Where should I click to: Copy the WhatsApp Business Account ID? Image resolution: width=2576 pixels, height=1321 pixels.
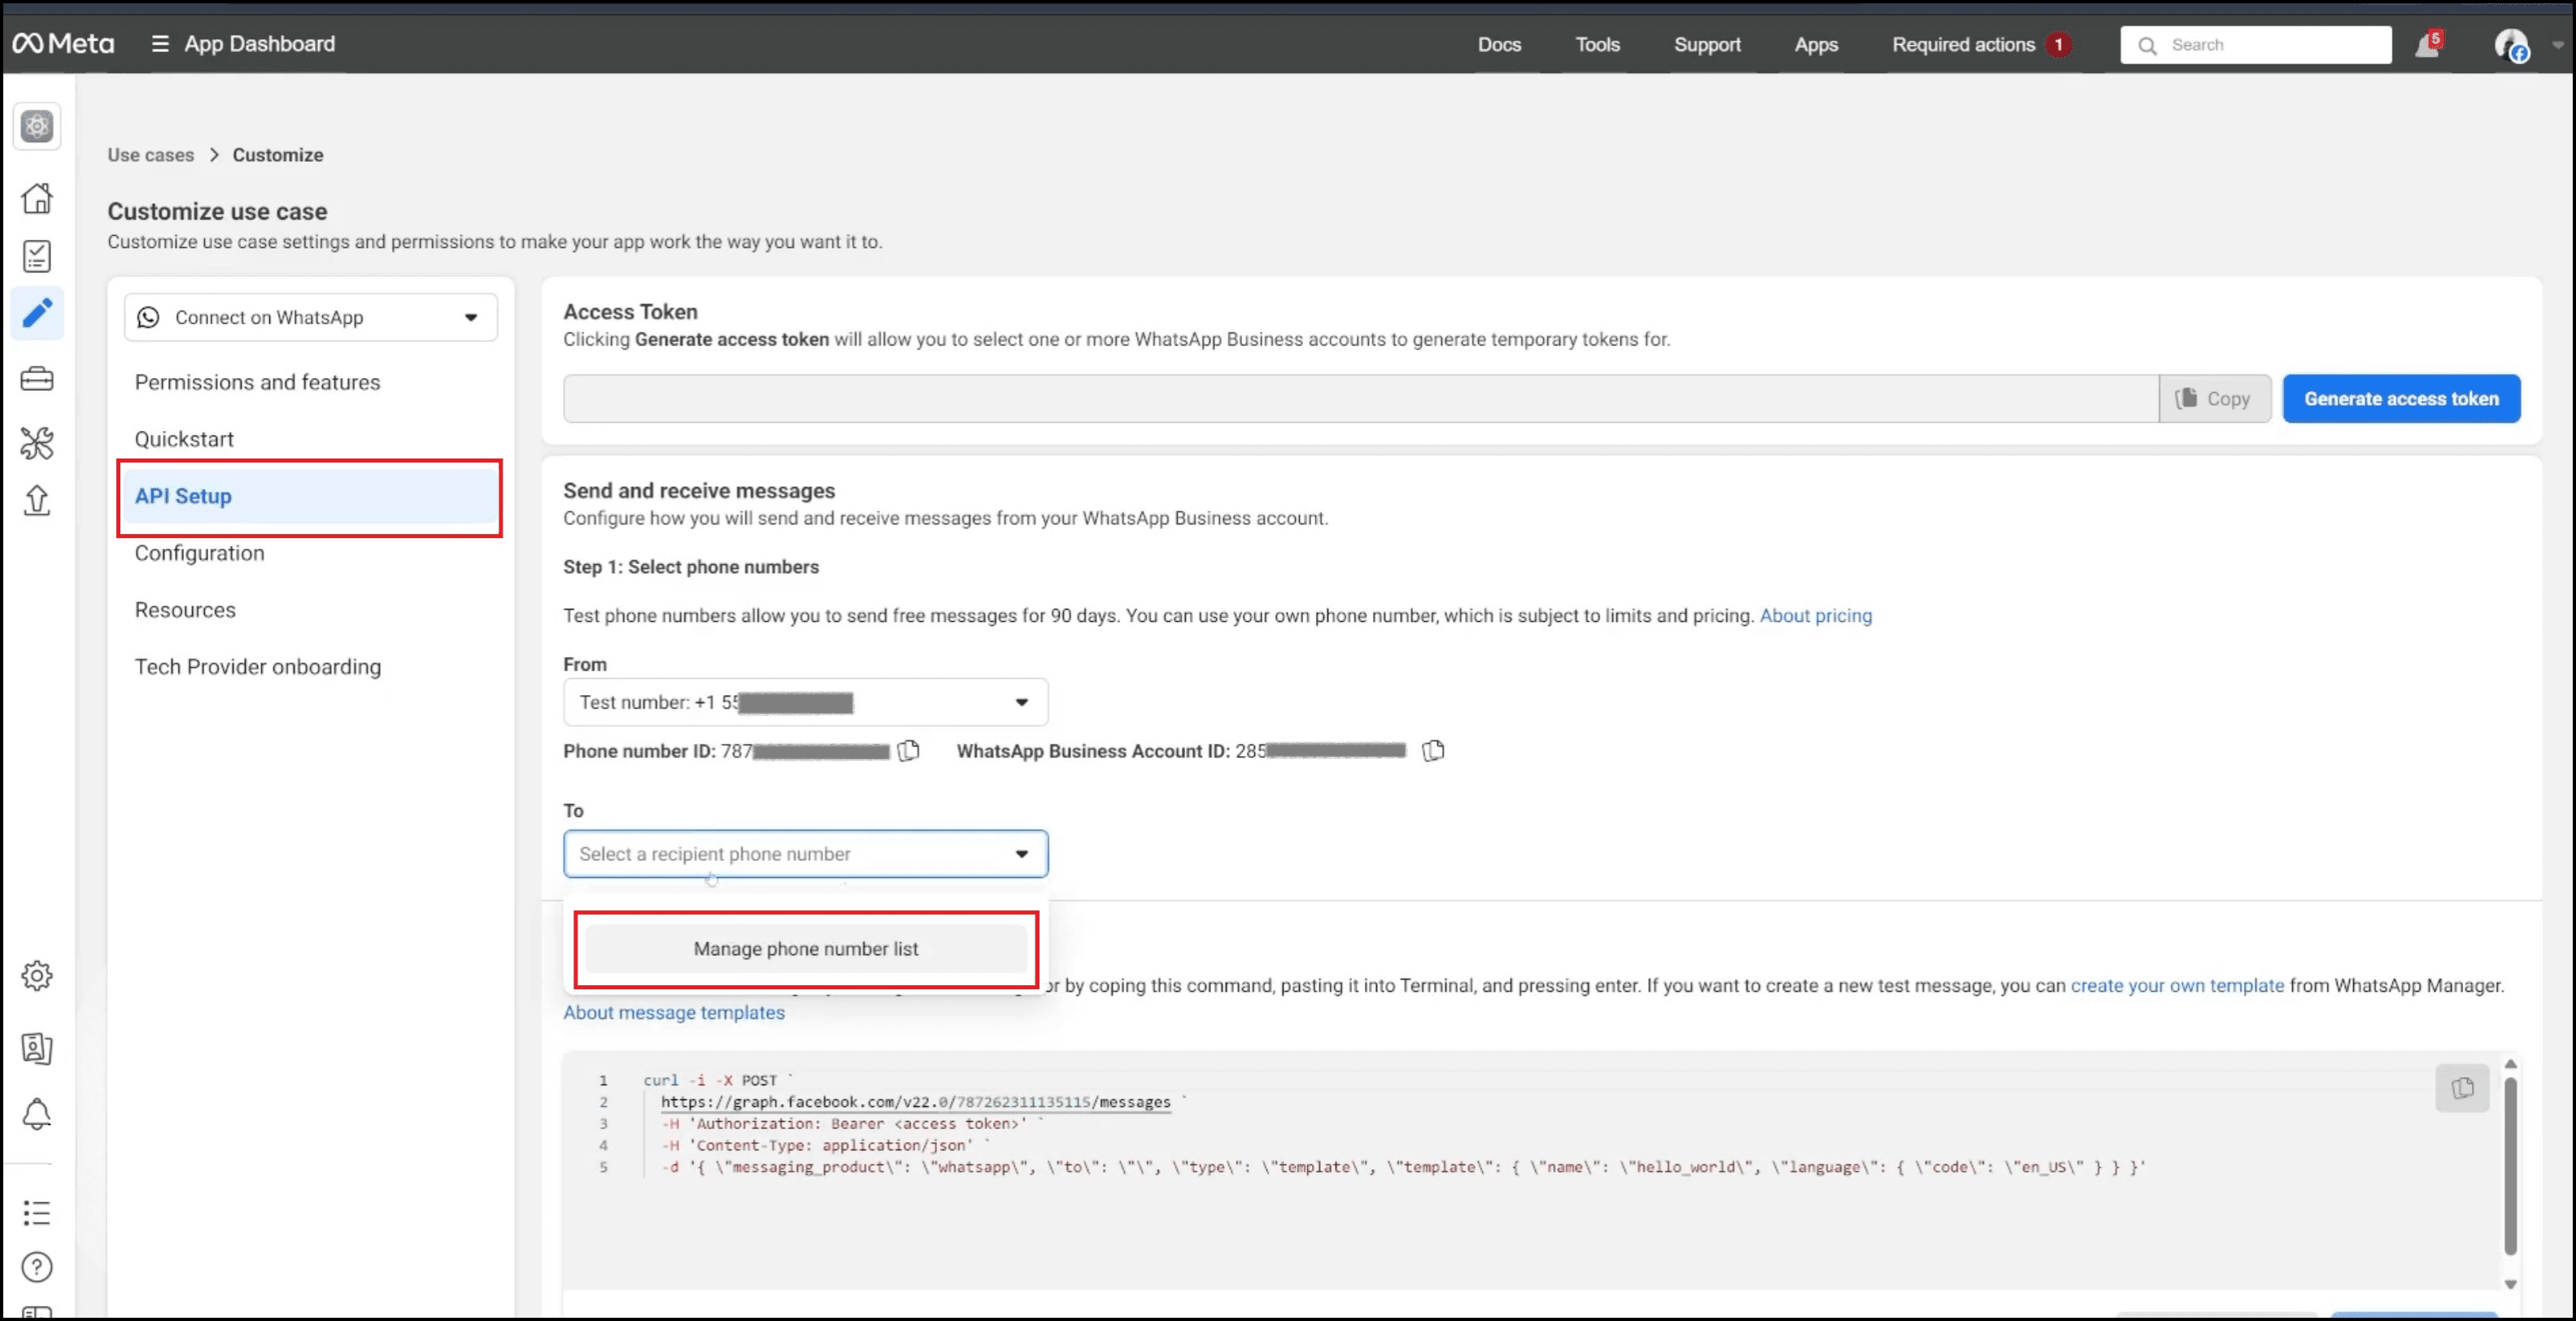point(1433,750)
